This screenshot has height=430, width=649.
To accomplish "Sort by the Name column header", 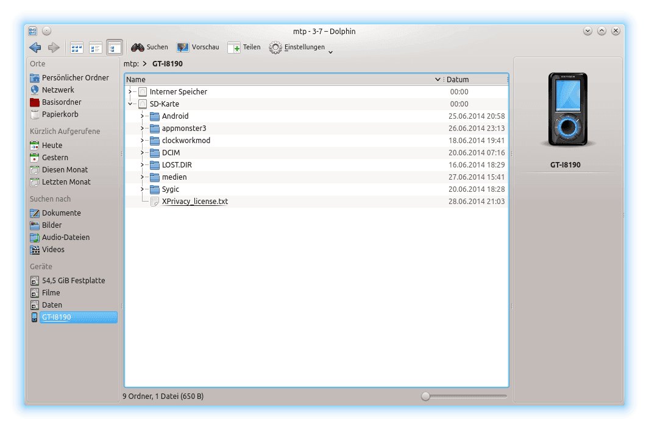I will (284, 79).
